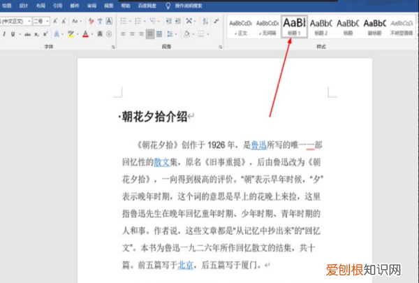Apply distributed alignment

tap(159, 34)
